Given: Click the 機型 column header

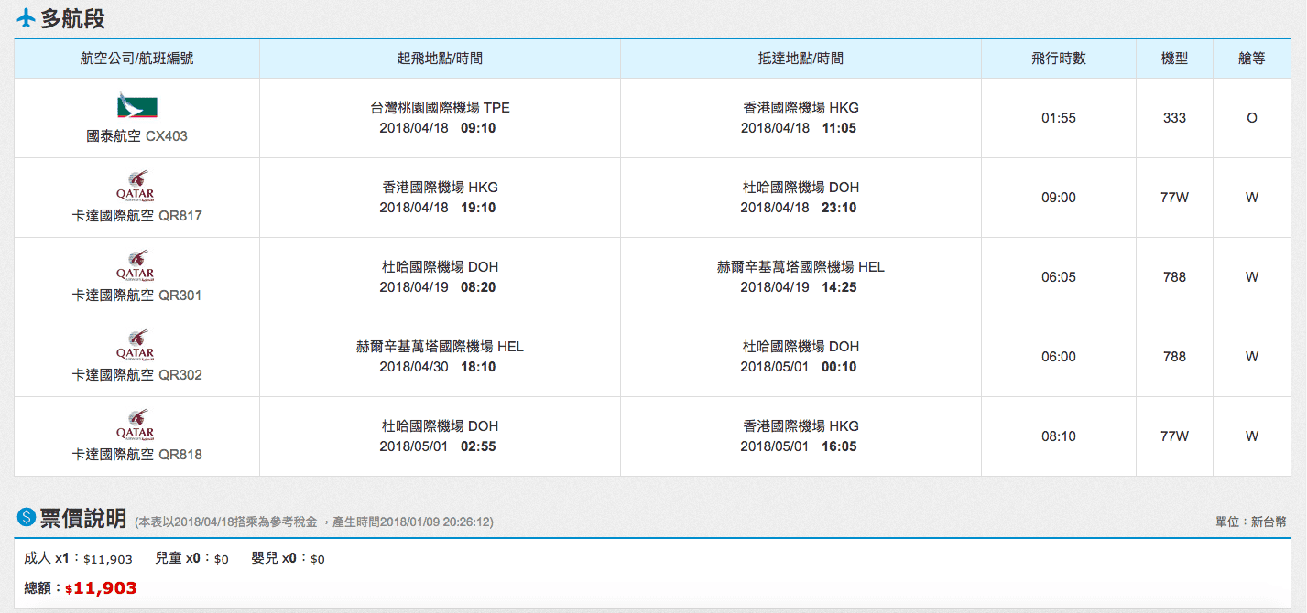Looking at the screenshot, I should [x=1174, y=59].
